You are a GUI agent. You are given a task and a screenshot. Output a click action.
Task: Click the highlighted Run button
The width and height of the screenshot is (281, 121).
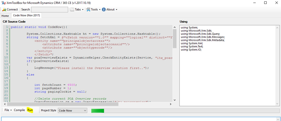tap(30, 110)
